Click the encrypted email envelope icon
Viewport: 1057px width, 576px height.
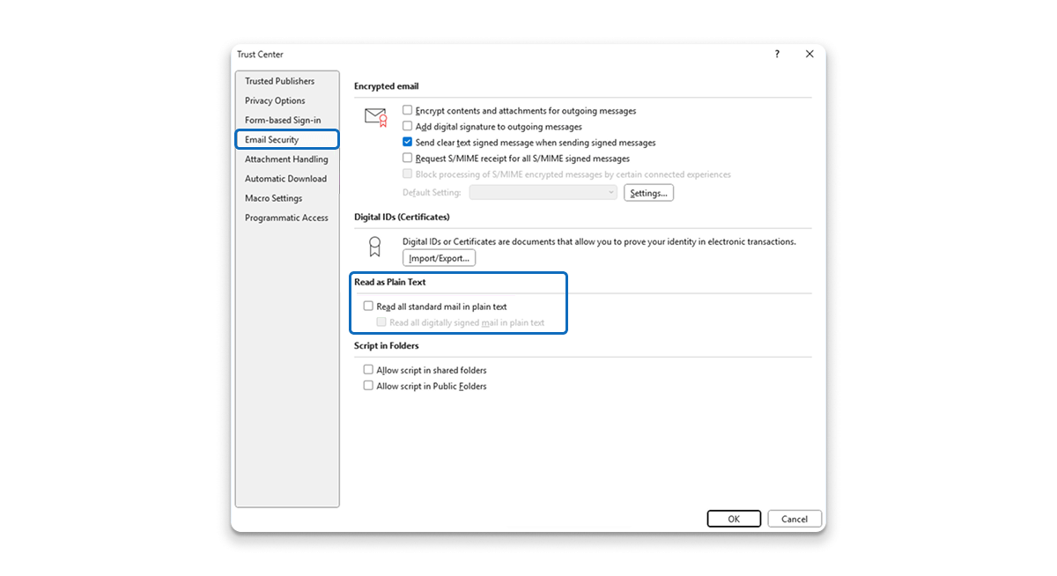point(375,117)
